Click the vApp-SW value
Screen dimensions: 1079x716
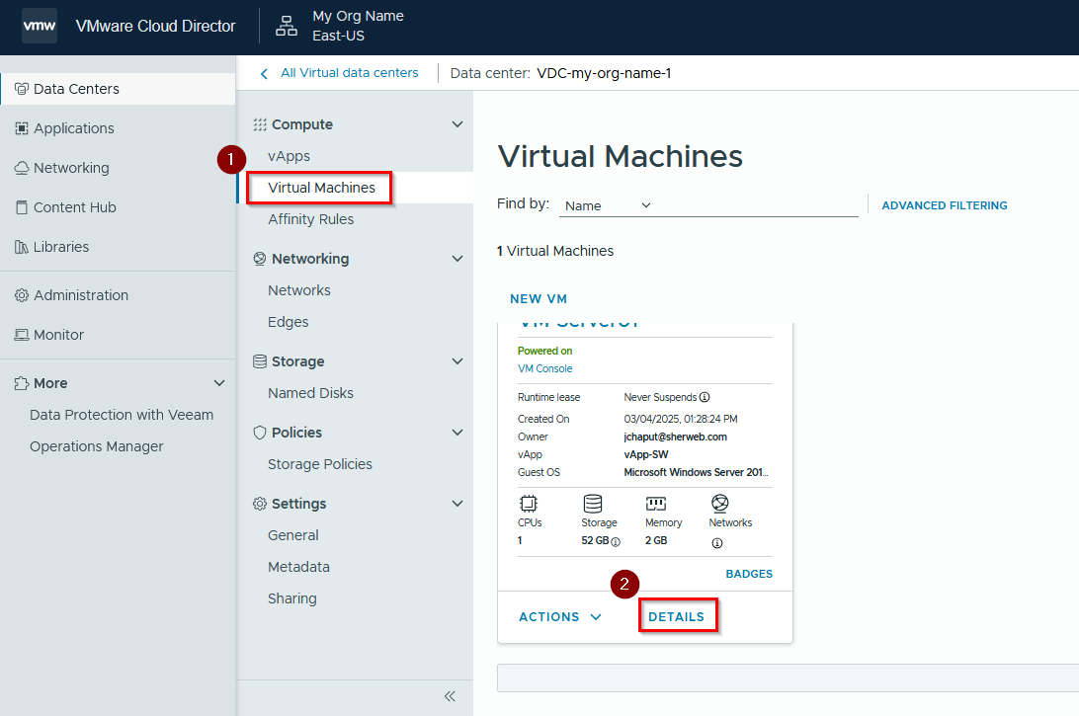(x=645, y=454)
